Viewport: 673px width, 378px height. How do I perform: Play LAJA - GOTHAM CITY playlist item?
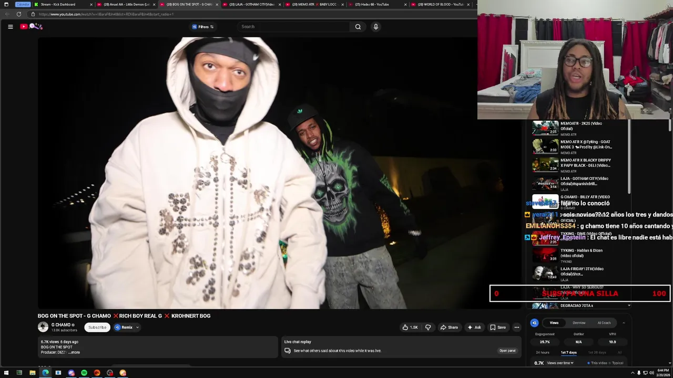point(580,184)
